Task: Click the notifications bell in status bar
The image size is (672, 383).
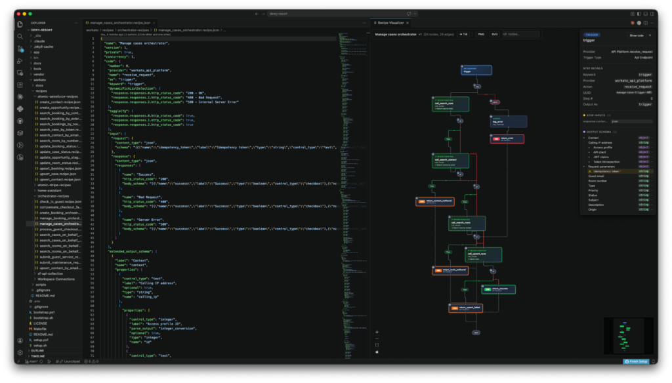Action: (x=653, y=361)
